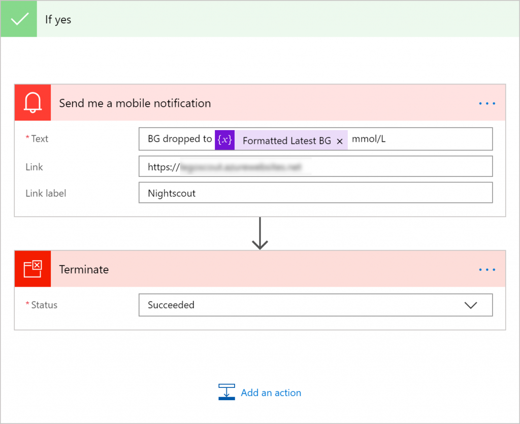The width and height of the screenshot is (520, 424).
Task: Click the red bell notification icon
Action: (x=32, y=103)
